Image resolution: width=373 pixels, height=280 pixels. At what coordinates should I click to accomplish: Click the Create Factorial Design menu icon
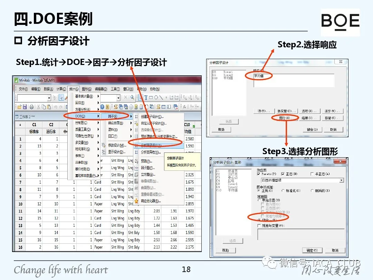coord(136,117)
